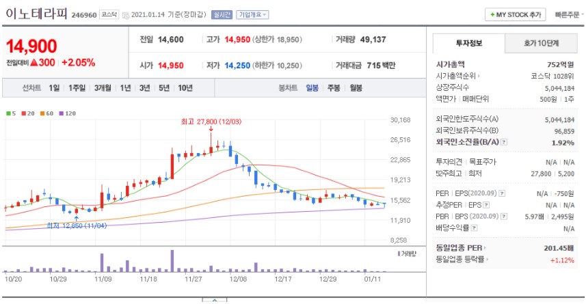Select the 1일 line chart period
The image size is (586, 304).
54,87
